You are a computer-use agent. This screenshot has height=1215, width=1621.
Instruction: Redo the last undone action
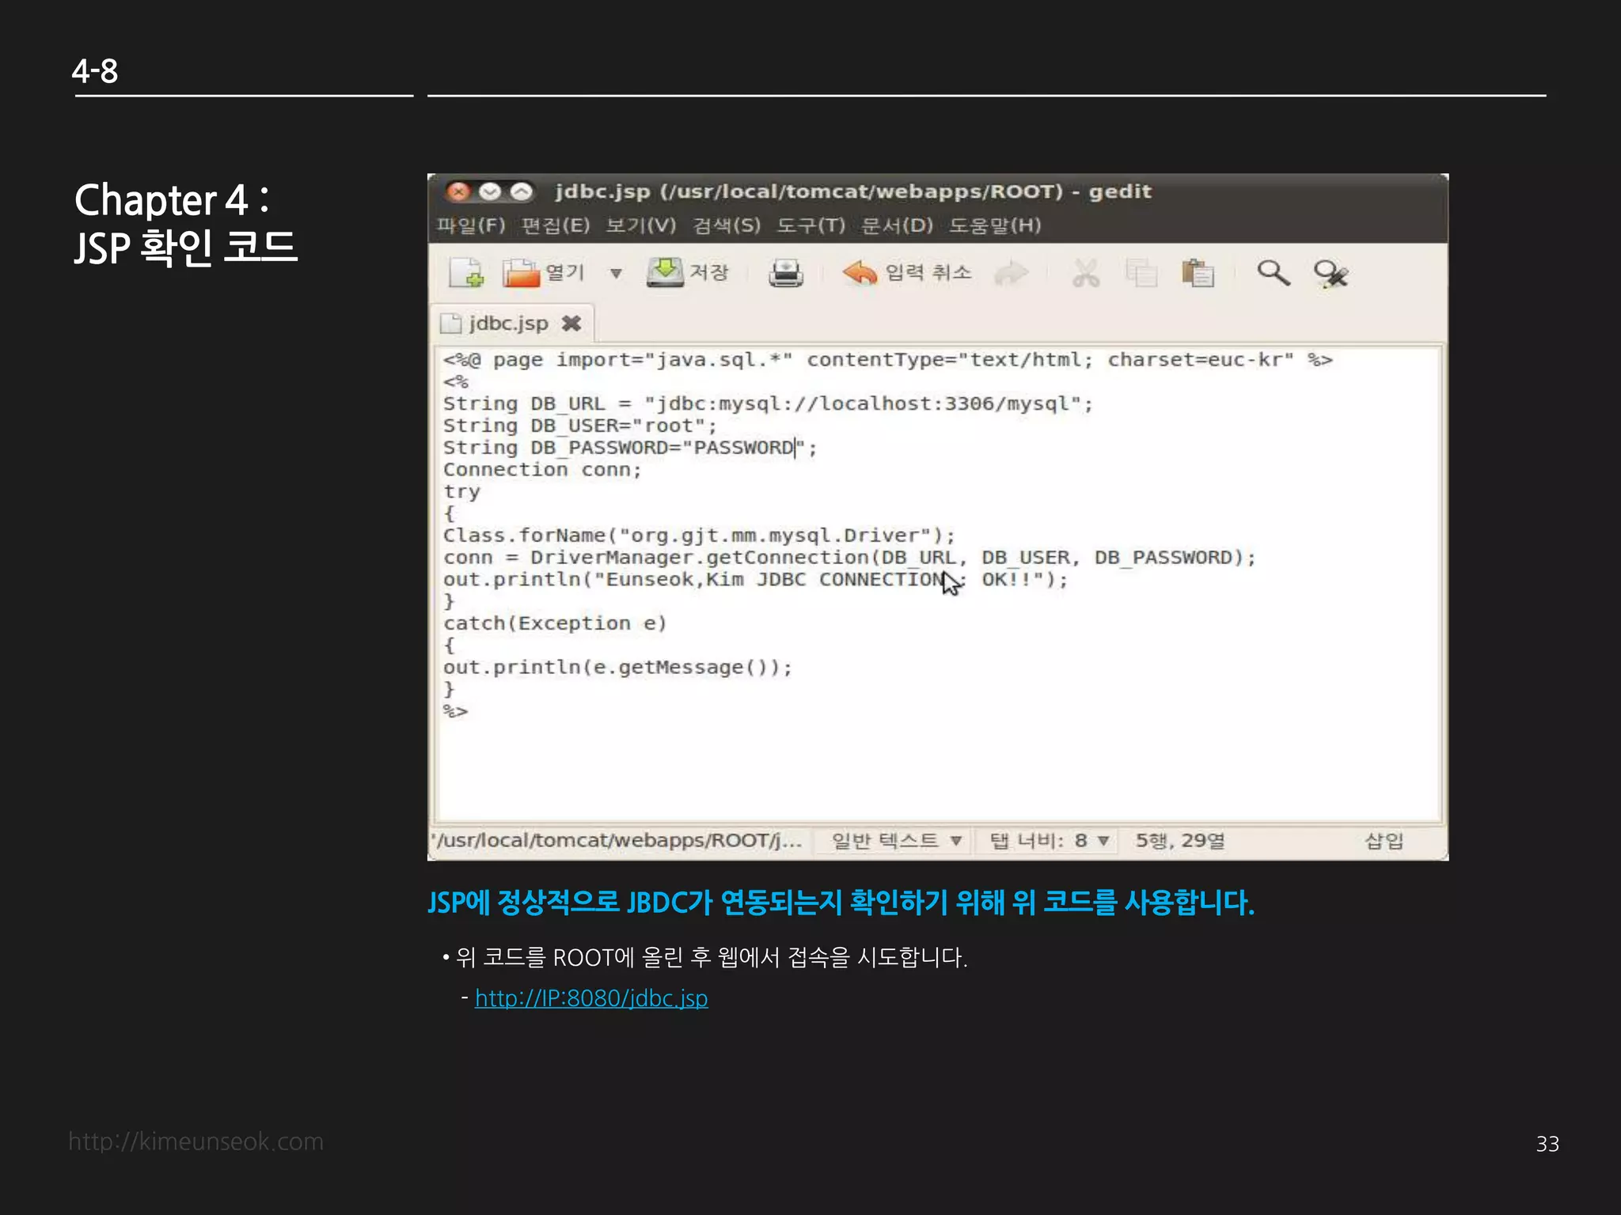tap(1011, 274)
